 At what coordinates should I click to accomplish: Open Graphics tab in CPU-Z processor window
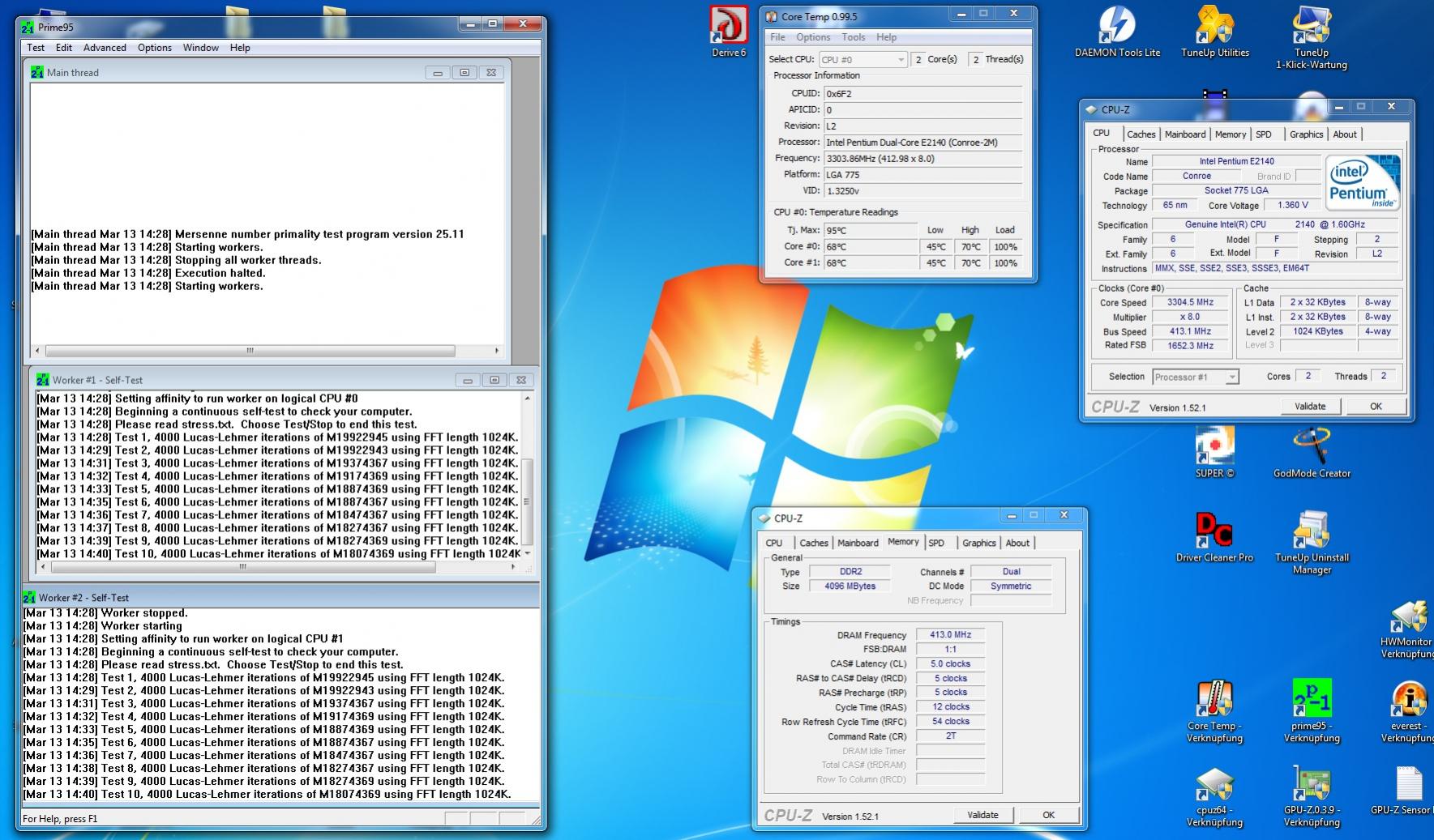[1306, 134]
